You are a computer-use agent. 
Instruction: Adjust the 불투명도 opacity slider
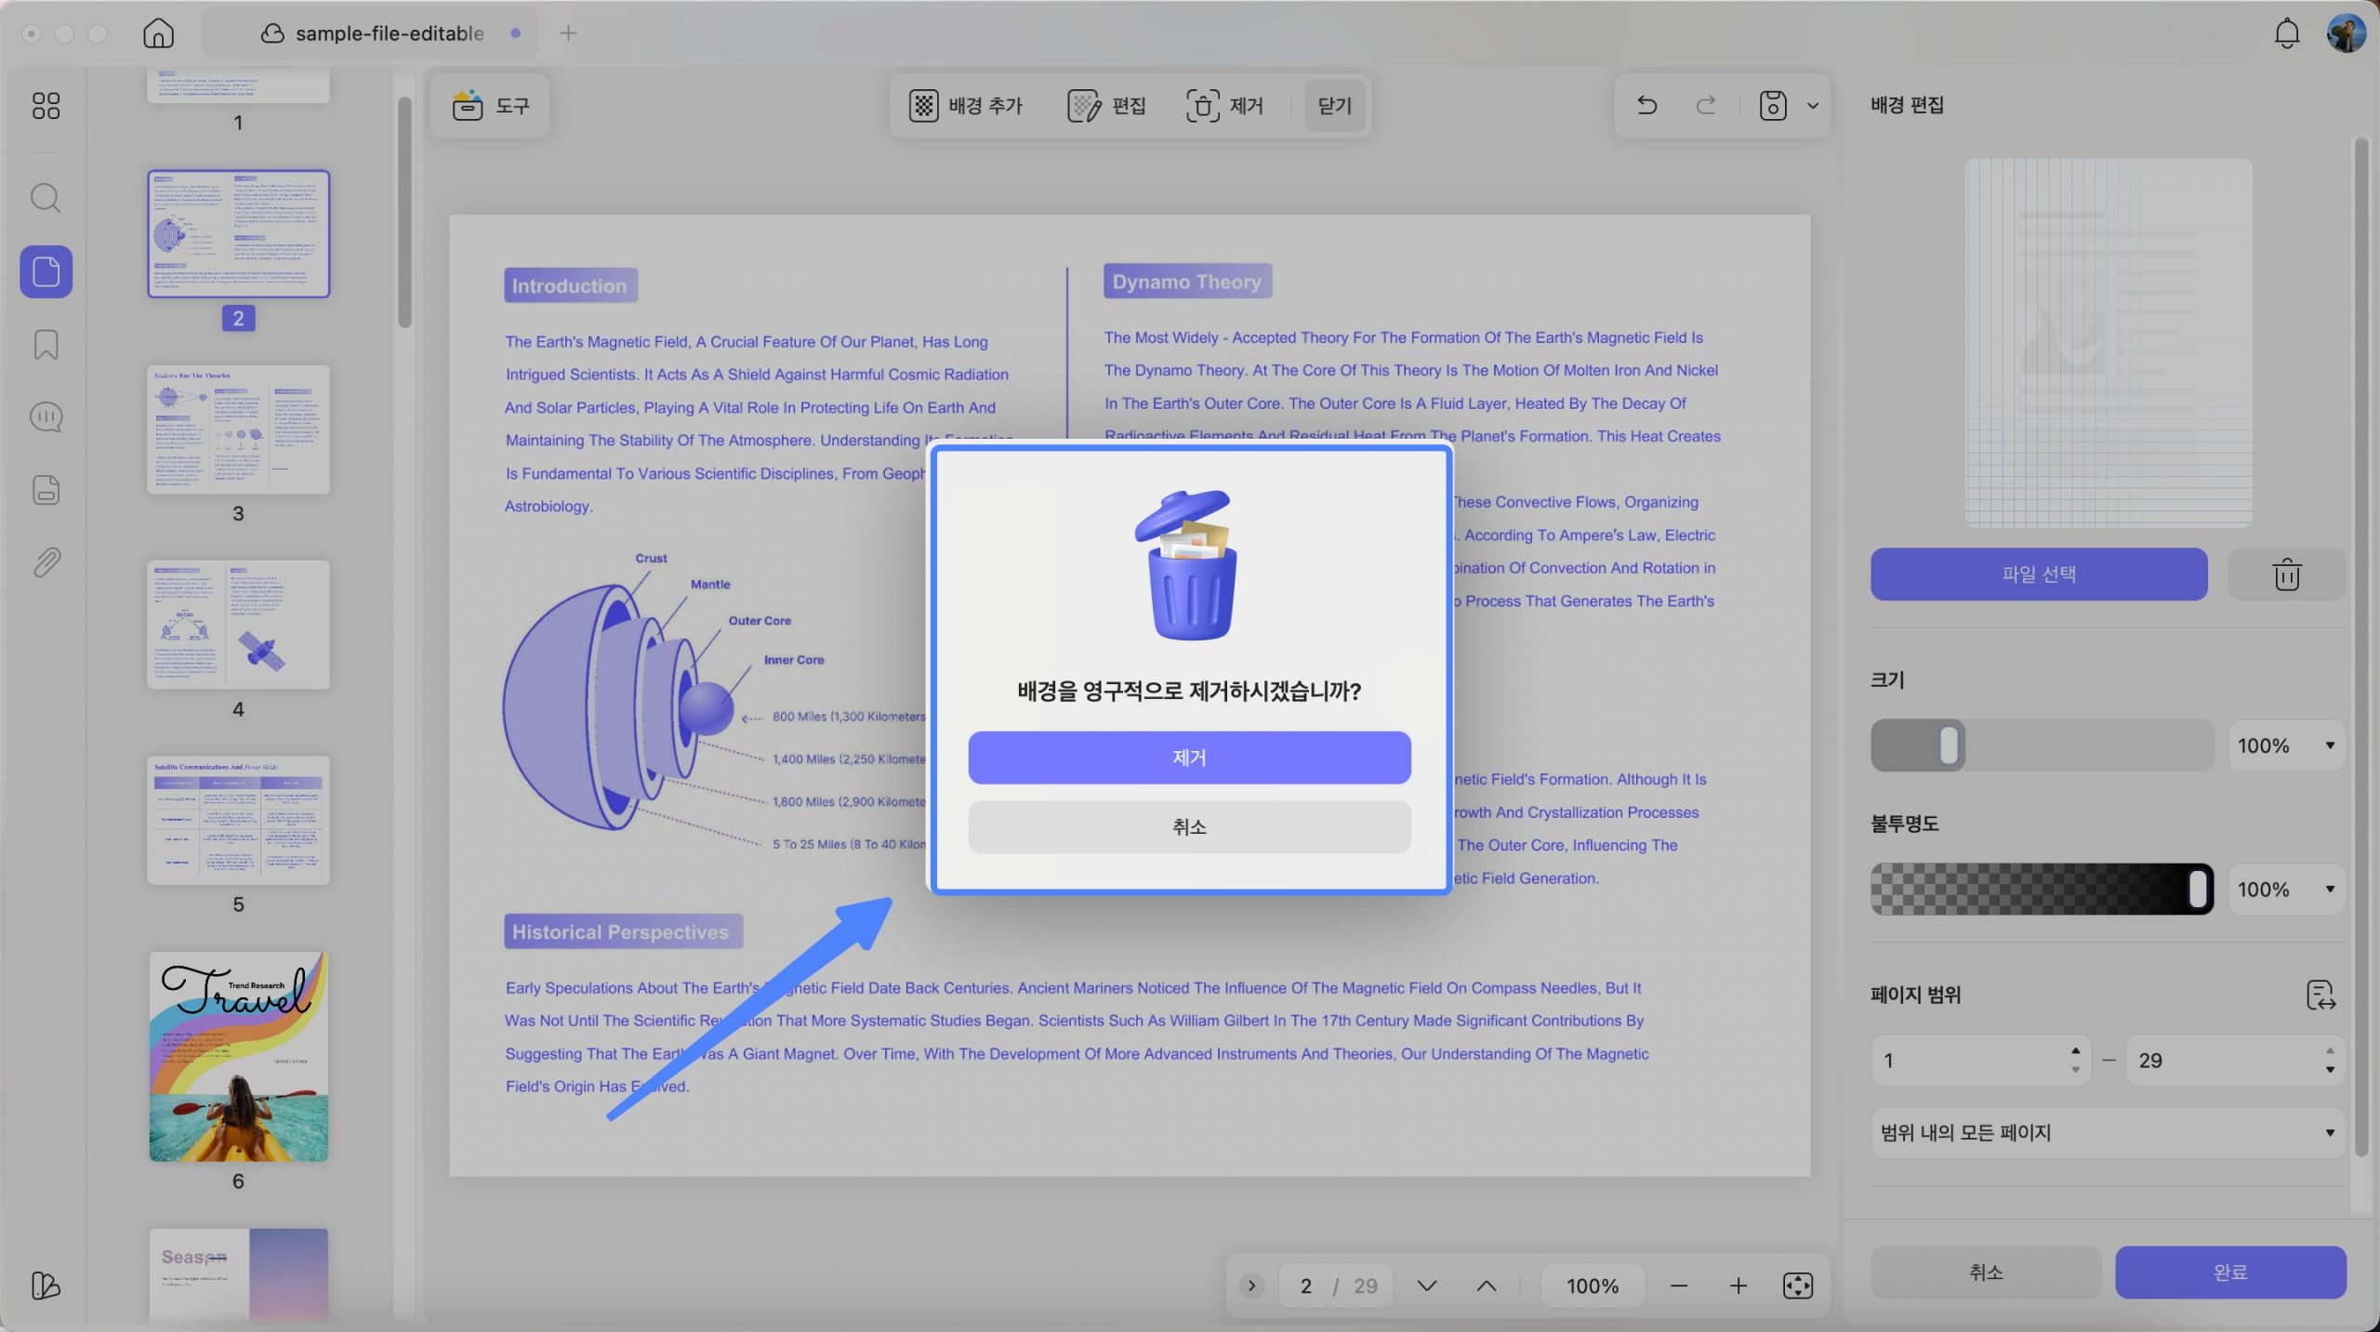(2042, 890)
